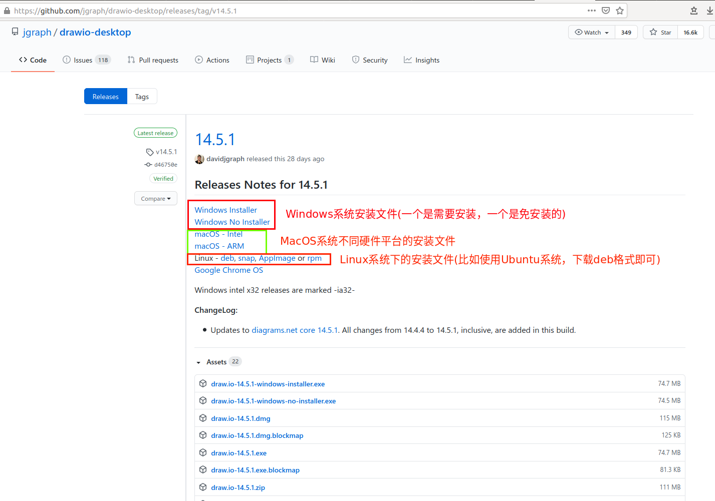Download draw.io-14.5.1.zip archive
The image size is (715, 501).
239,487
